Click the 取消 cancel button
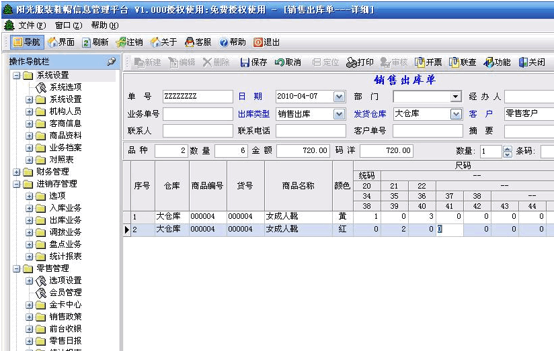Image resolution: width=554 pixels, height=351 pixels. (x=288, y=62)
